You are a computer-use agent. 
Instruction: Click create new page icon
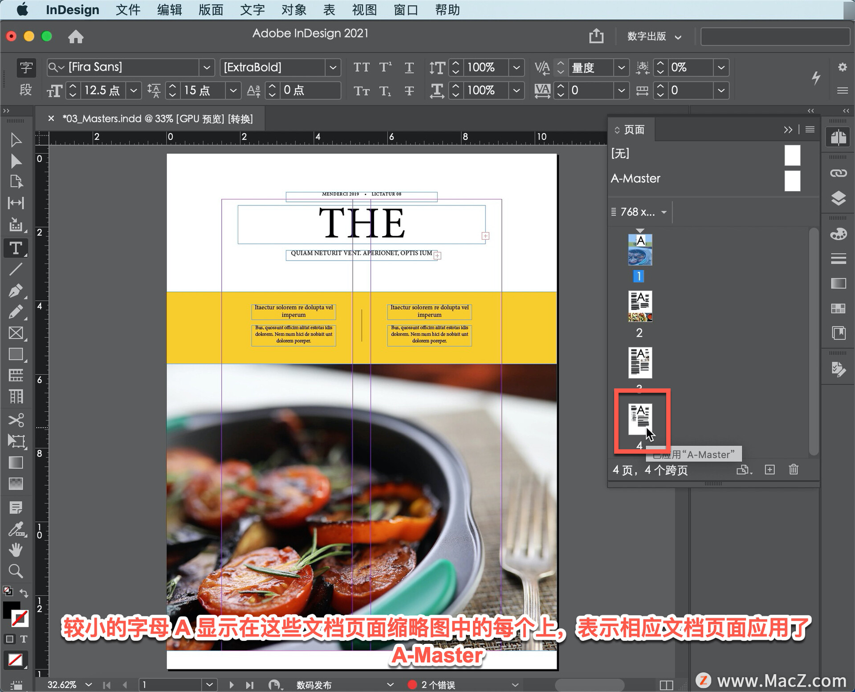[769, 469]
